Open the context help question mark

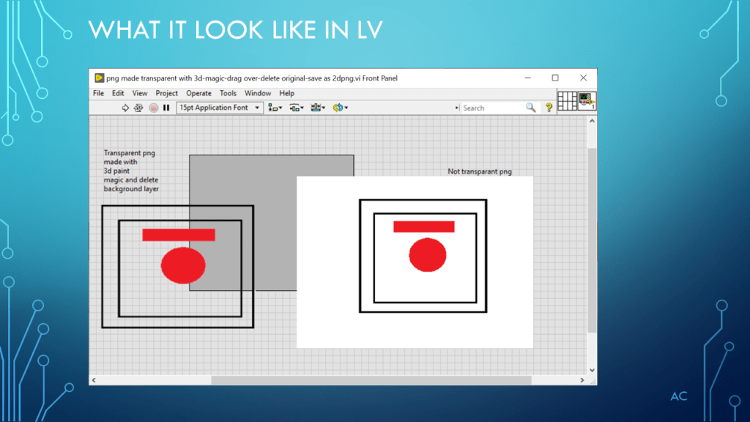(x=549, y=108)
